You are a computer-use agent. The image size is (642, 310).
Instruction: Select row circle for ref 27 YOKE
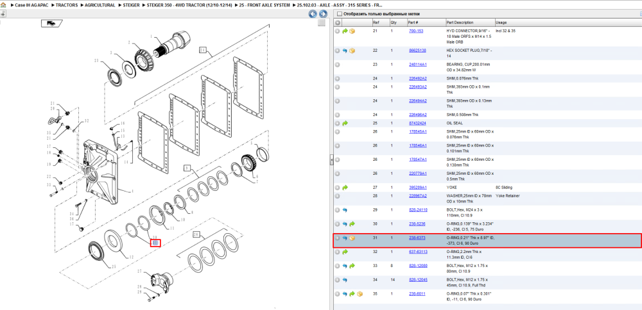338,188
